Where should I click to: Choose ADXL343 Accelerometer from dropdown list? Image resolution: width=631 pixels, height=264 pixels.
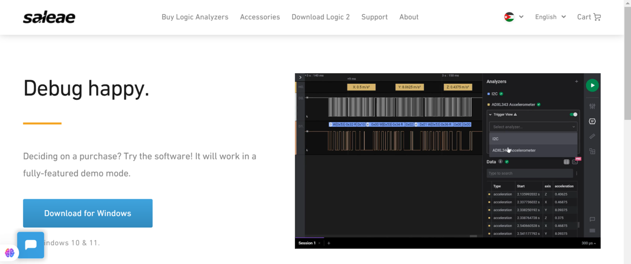(x=533, y=150)
